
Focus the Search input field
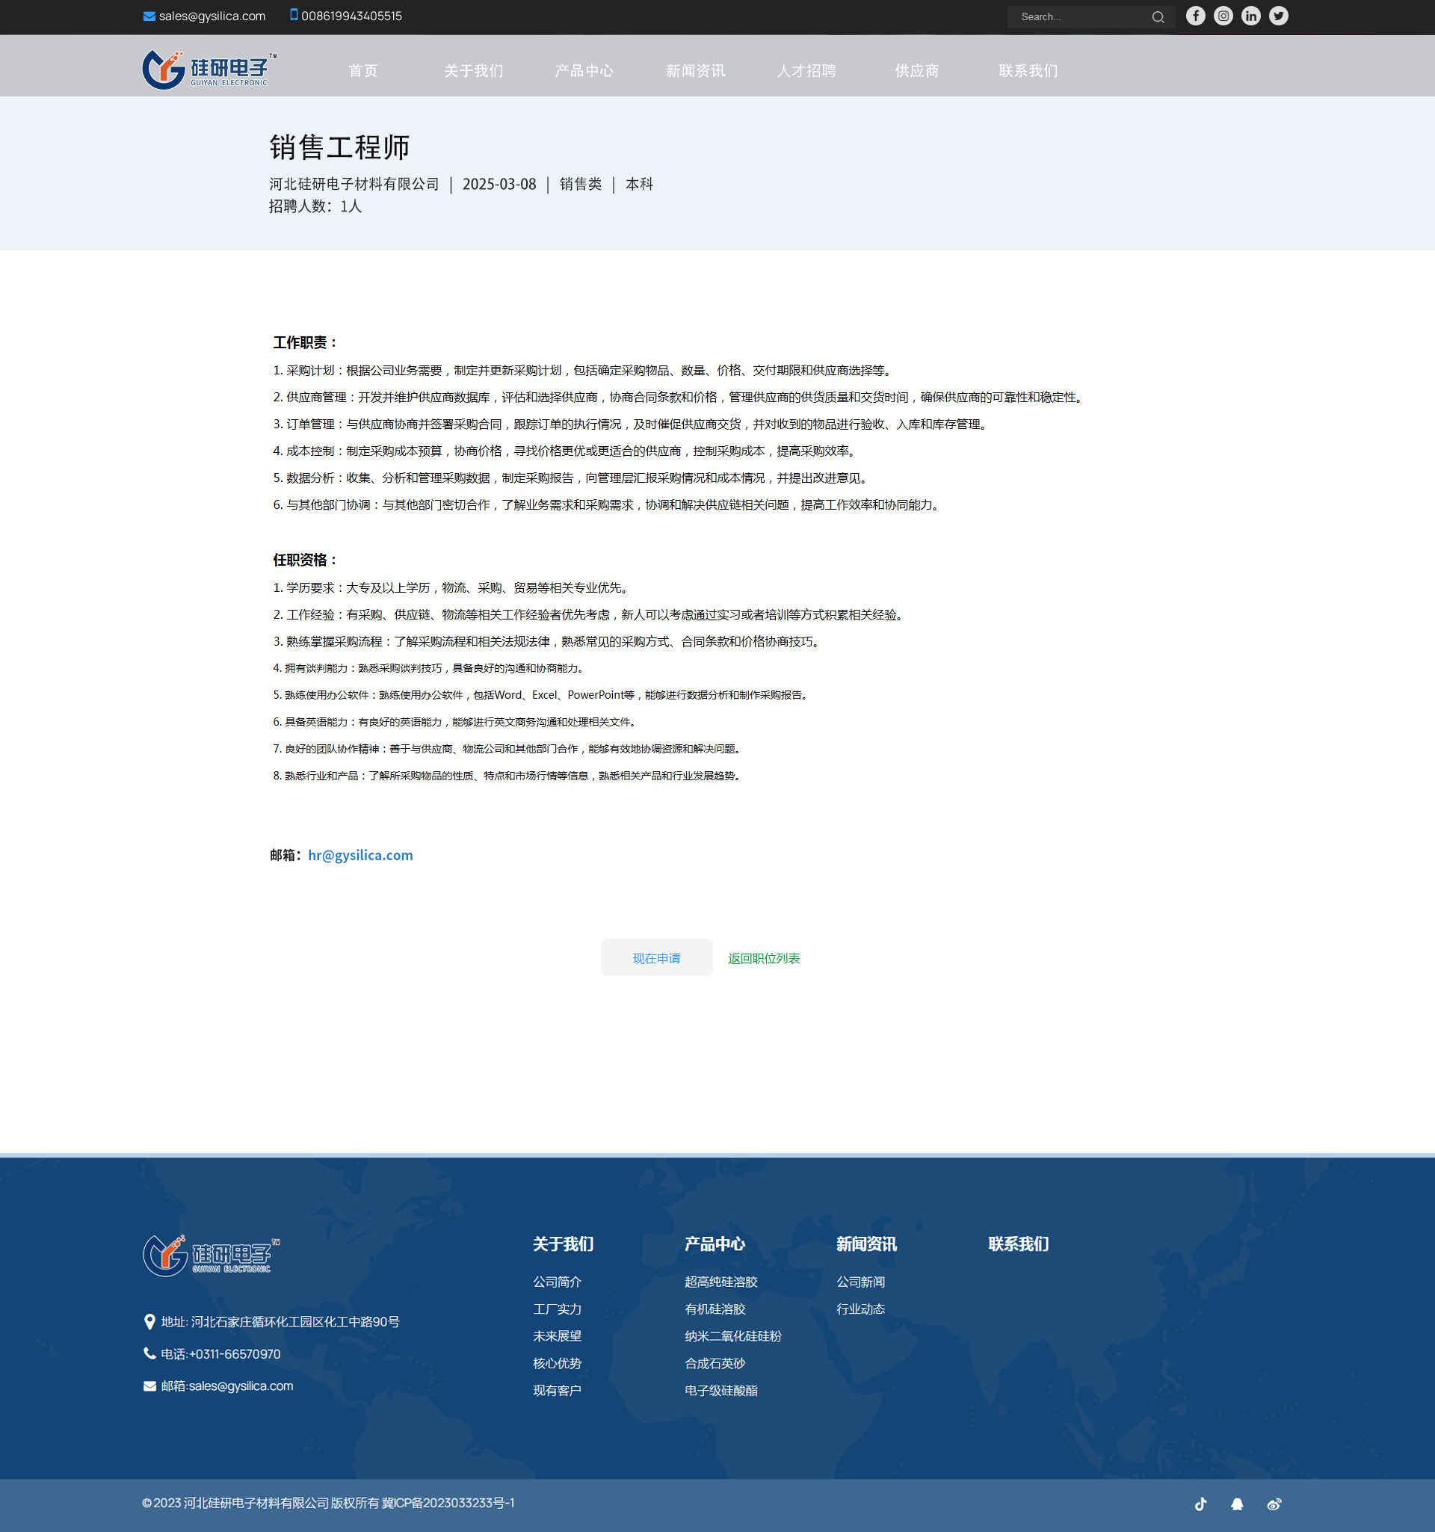tap(1079, 17)
